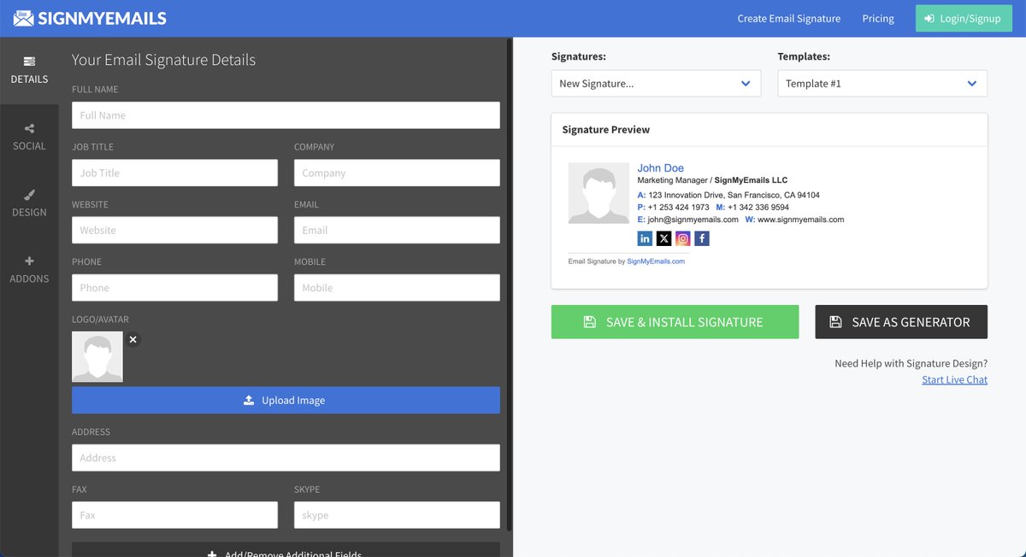The image size is (1026, 557).
Task: Open the Signatures dropdown
Action: [x=656, y=84]
